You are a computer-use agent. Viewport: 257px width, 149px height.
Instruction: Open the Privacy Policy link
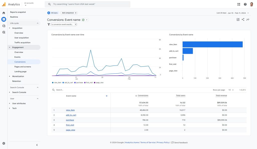[x=163, y=142]
